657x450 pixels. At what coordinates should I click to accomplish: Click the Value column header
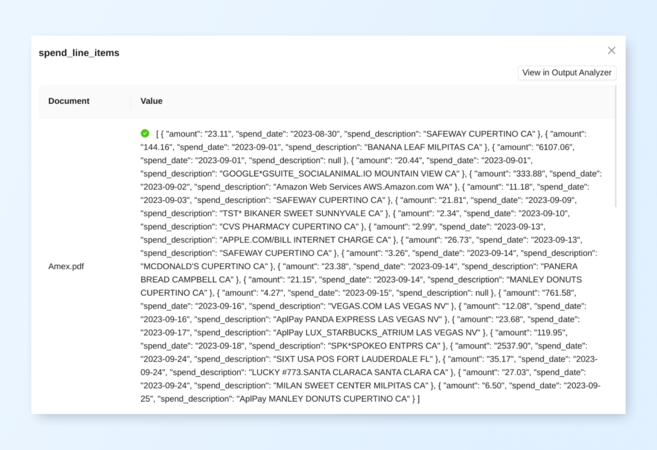[150, 101]
